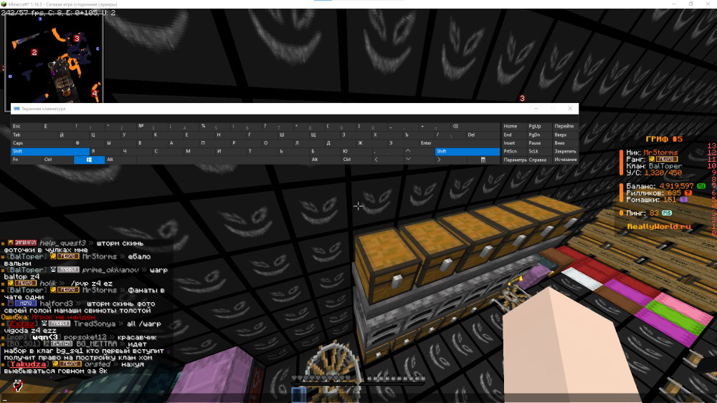717x403 pixels.
Task: Toggle the left Alt key
Action: pos(120,160)
